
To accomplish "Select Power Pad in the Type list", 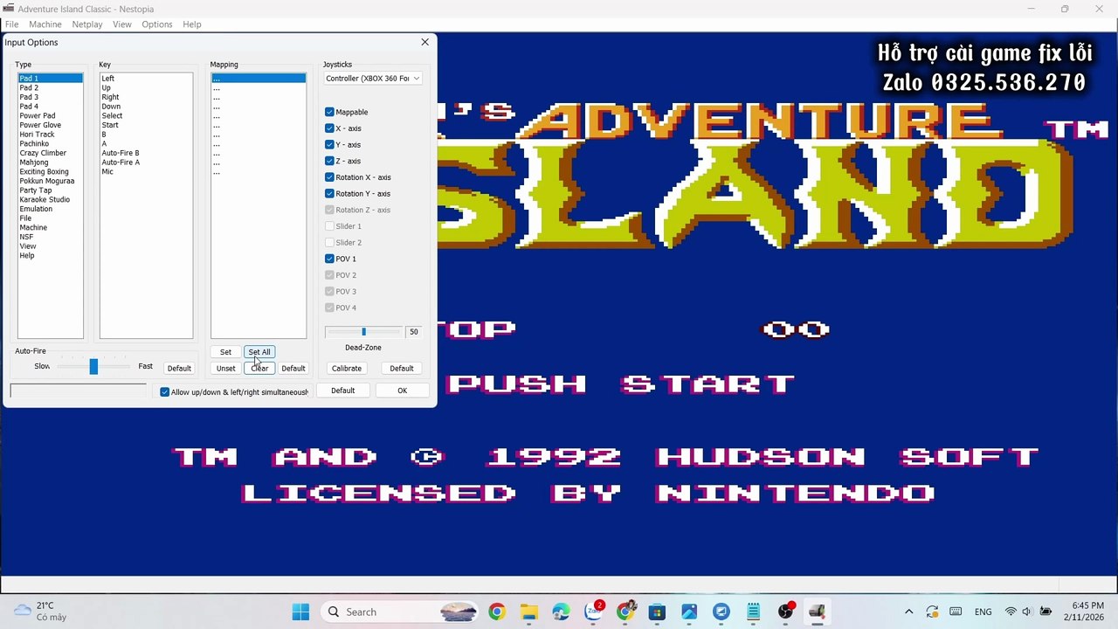I will click(51, 116).
